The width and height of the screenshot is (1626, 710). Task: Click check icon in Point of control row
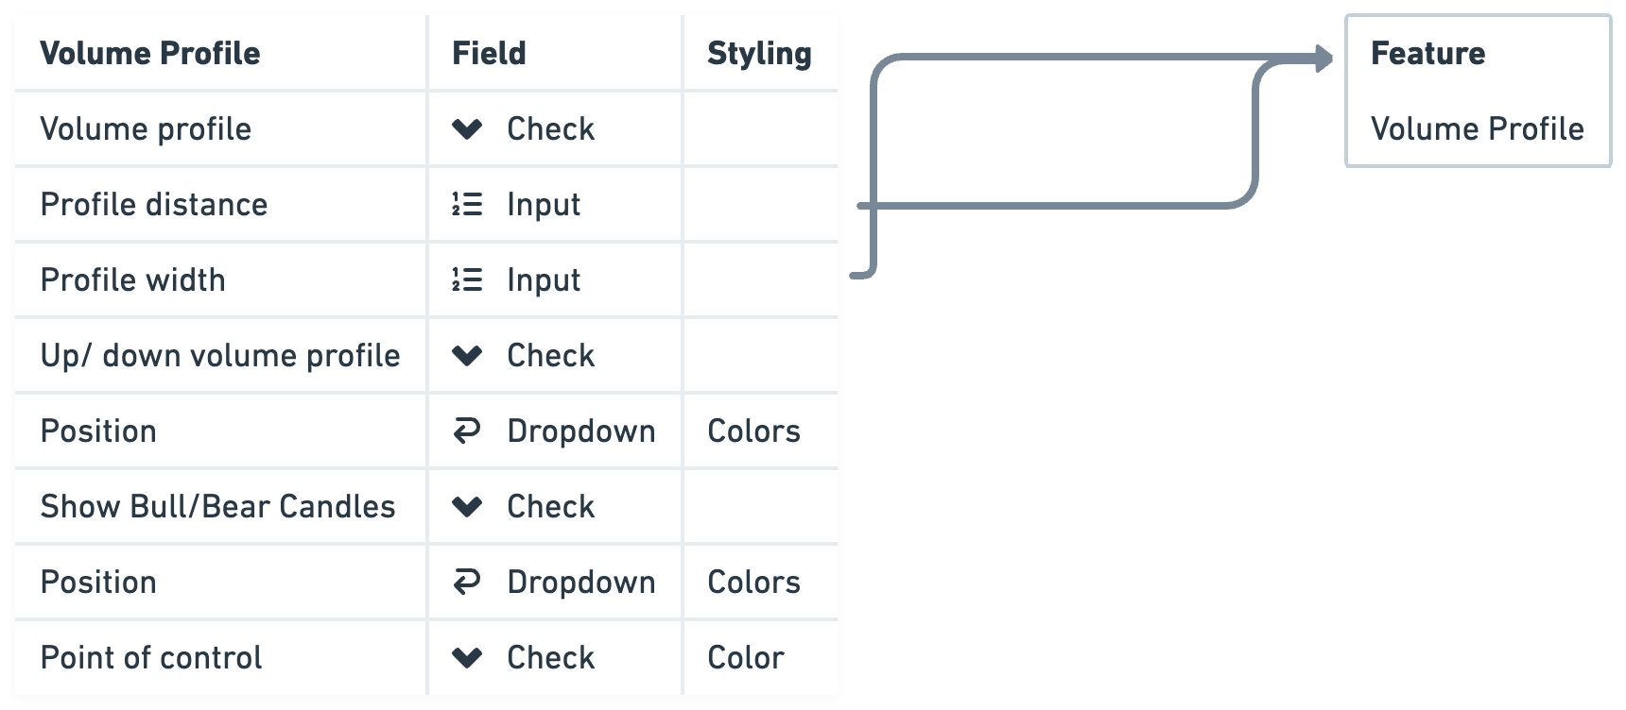tap(467, 658)
